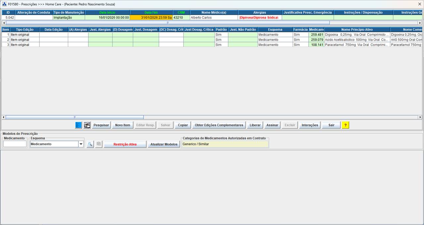Click Obter Edições Complementares
The image size is (424, 225).
219,125
